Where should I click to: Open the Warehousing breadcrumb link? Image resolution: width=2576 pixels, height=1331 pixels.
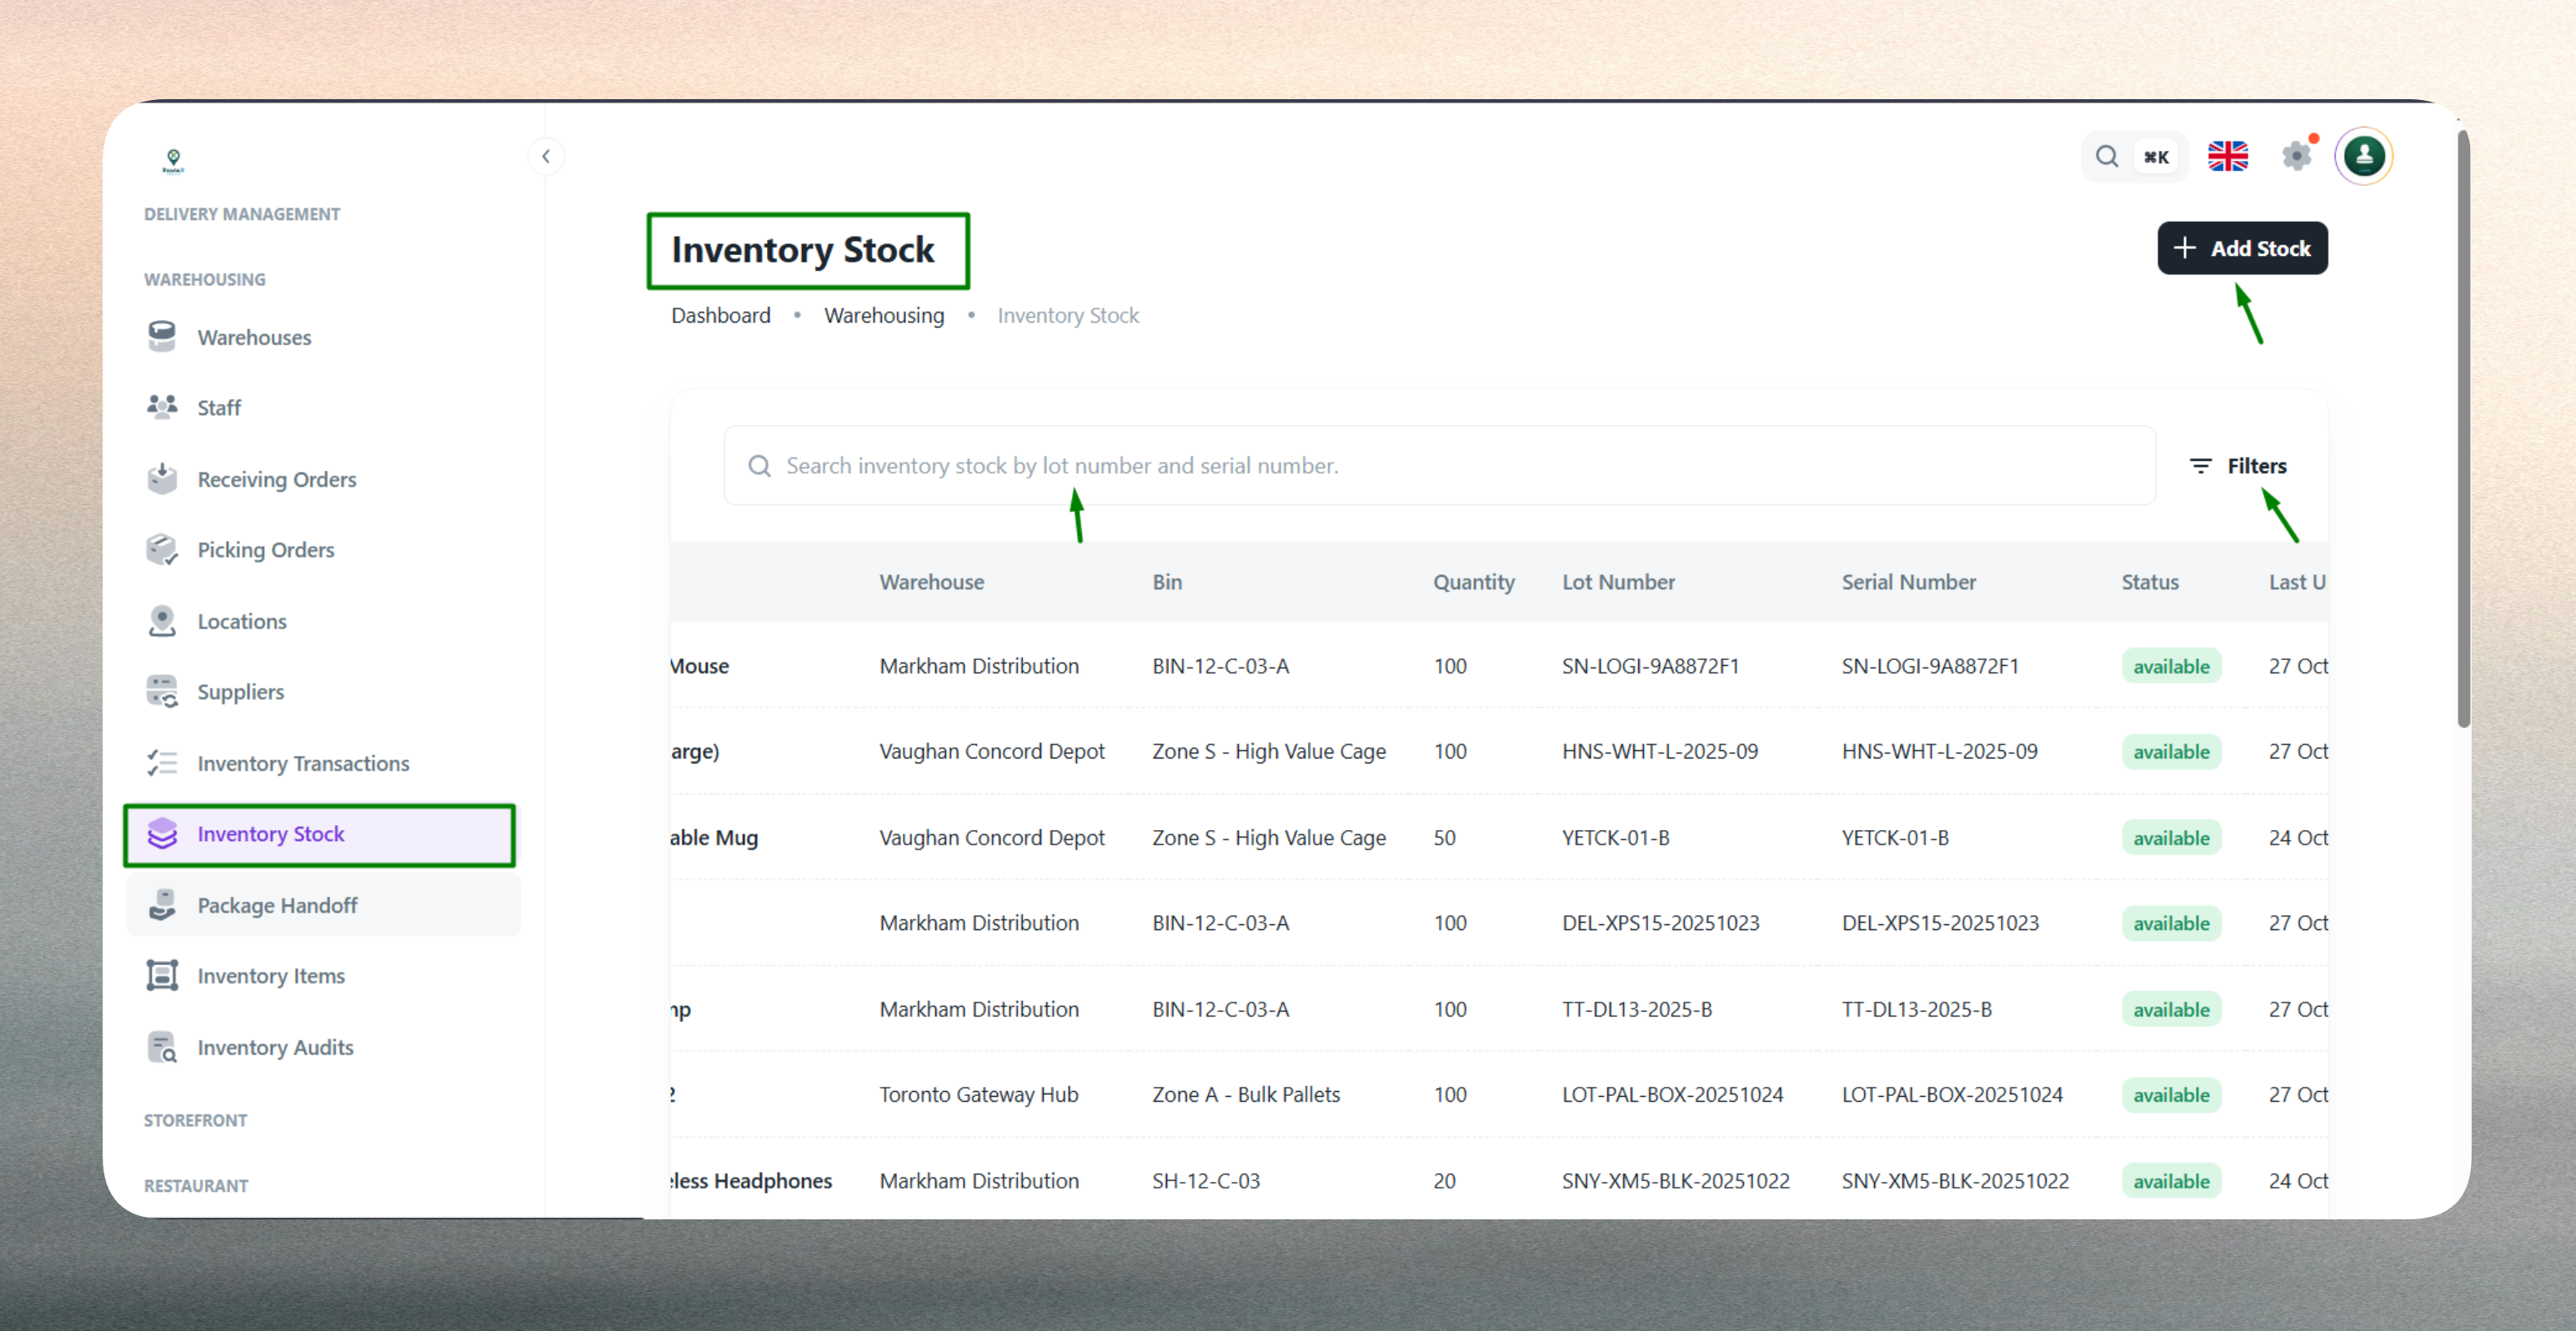(884, 315)
